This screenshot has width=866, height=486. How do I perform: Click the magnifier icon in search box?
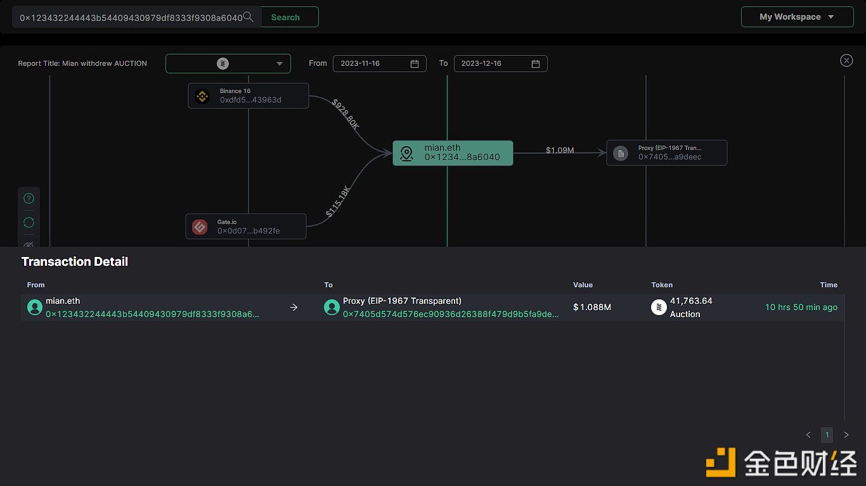tap(249, 17)
